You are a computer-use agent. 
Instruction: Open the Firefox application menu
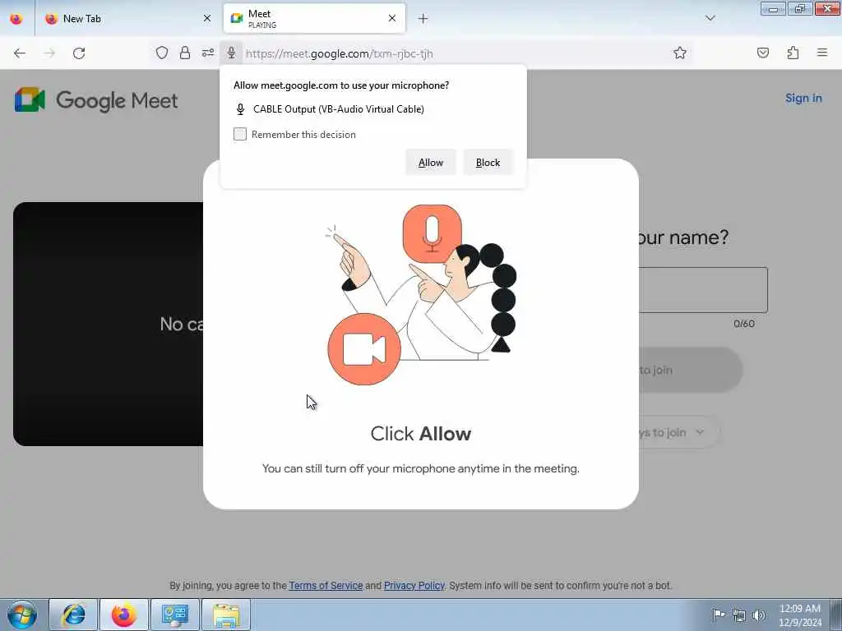[822, 53]
